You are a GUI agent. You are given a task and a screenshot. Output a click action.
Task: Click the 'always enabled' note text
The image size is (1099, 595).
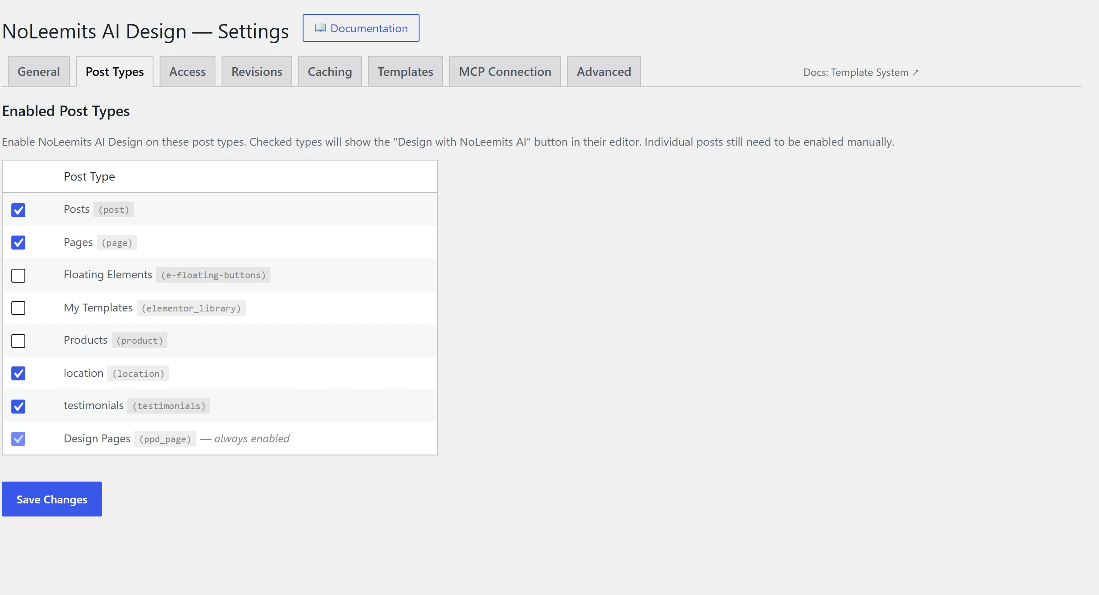252,438
